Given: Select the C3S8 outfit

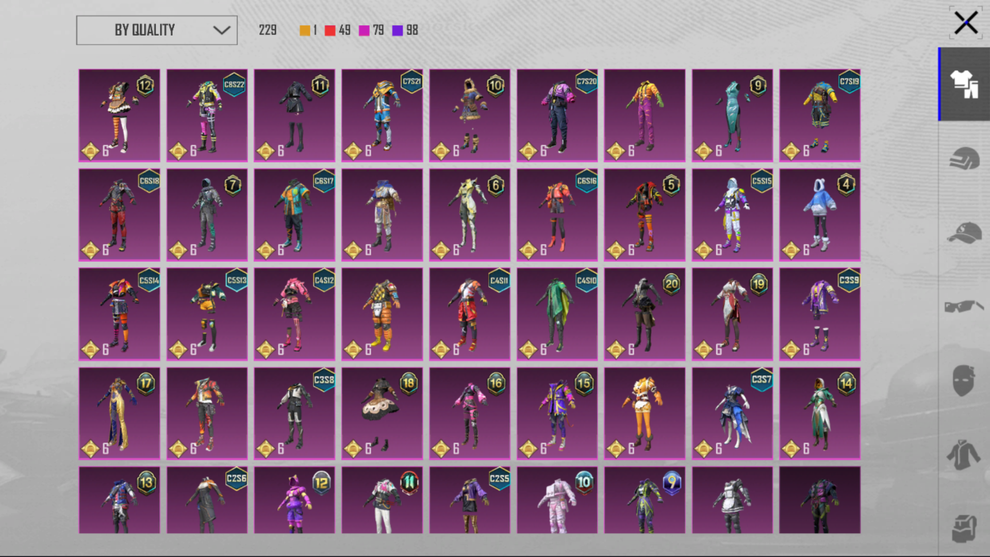Looking at the screenshot, I should tap(294, 414).
